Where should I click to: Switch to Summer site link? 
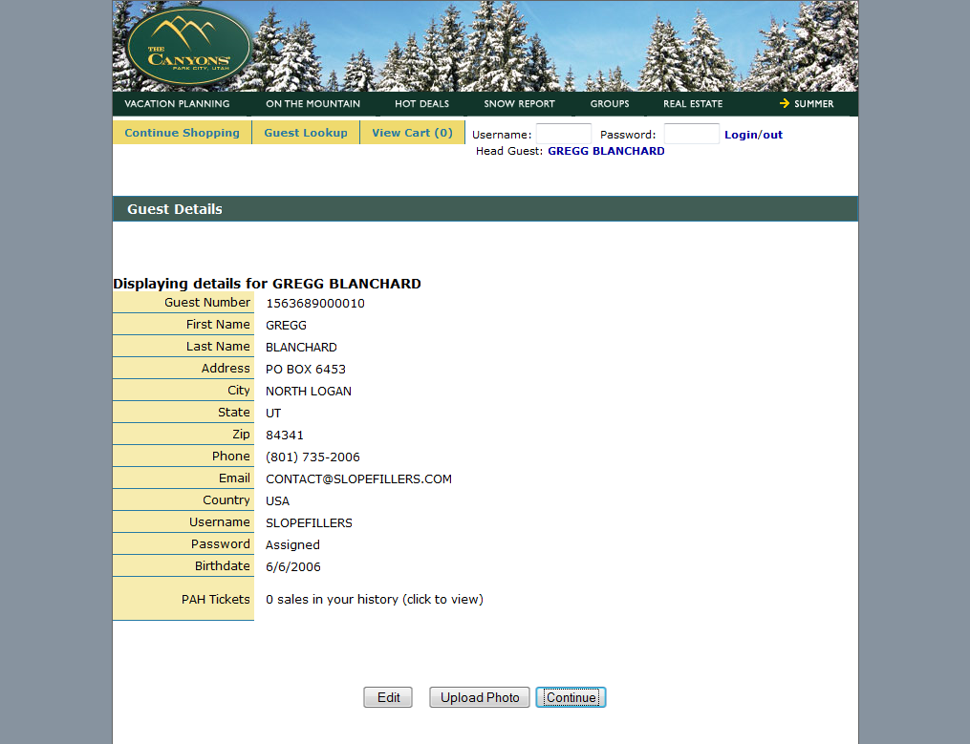(x=807, y=103)
